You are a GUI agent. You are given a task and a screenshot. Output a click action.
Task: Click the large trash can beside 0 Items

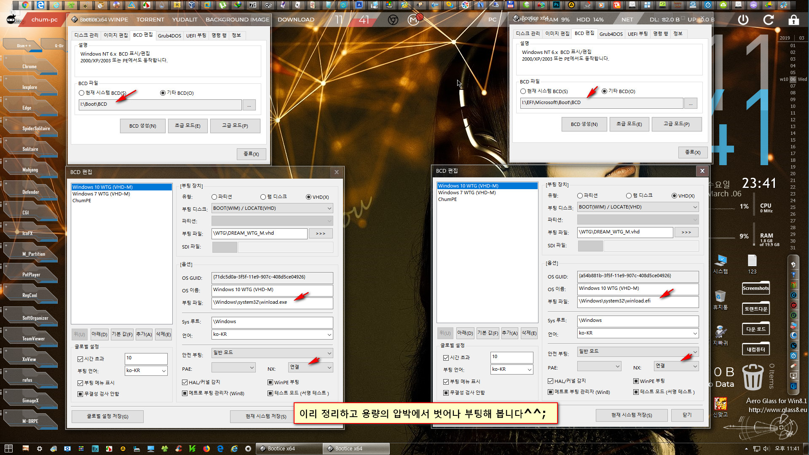(x=753, y=377)
